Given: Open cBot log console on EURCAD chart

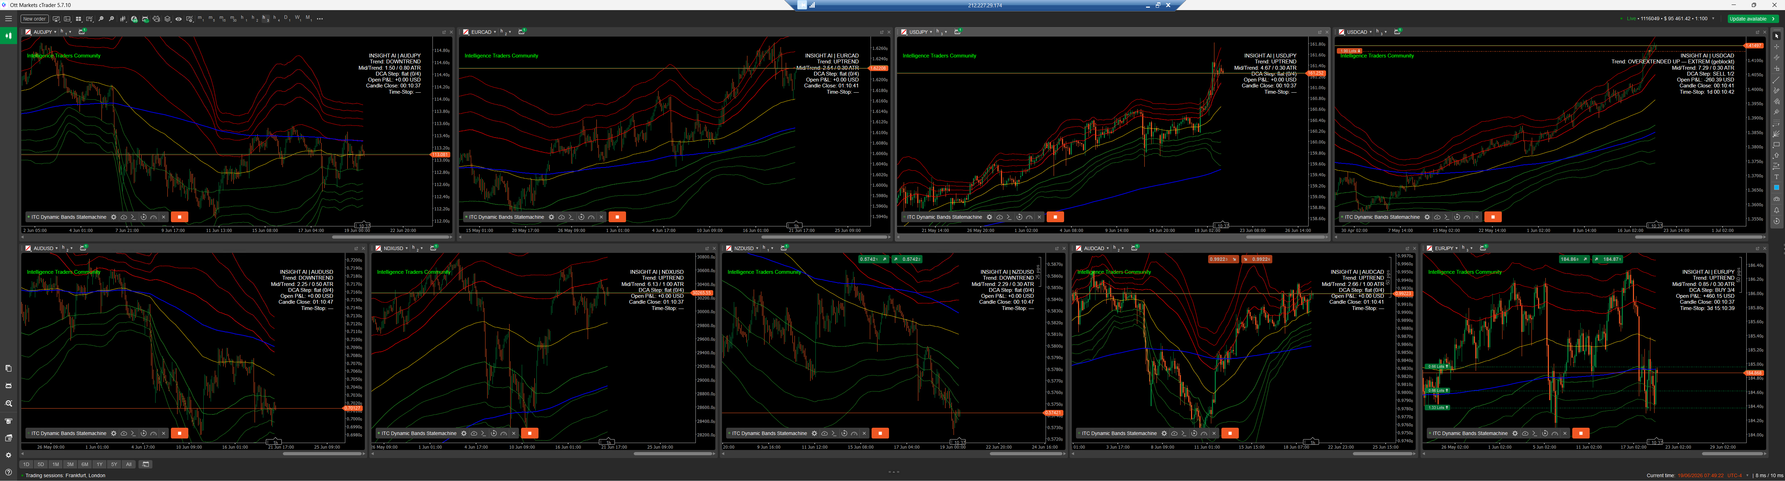Looking at the screenshot, I should (571, 217).
